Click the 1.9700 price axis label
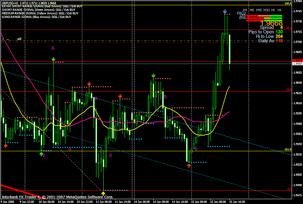The image size is (303, 204). [x=298, y=42]
